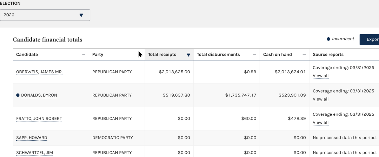Open SAPP, HOWARD candidate page
Screen dimensions: 379x157
click(32, 138)
